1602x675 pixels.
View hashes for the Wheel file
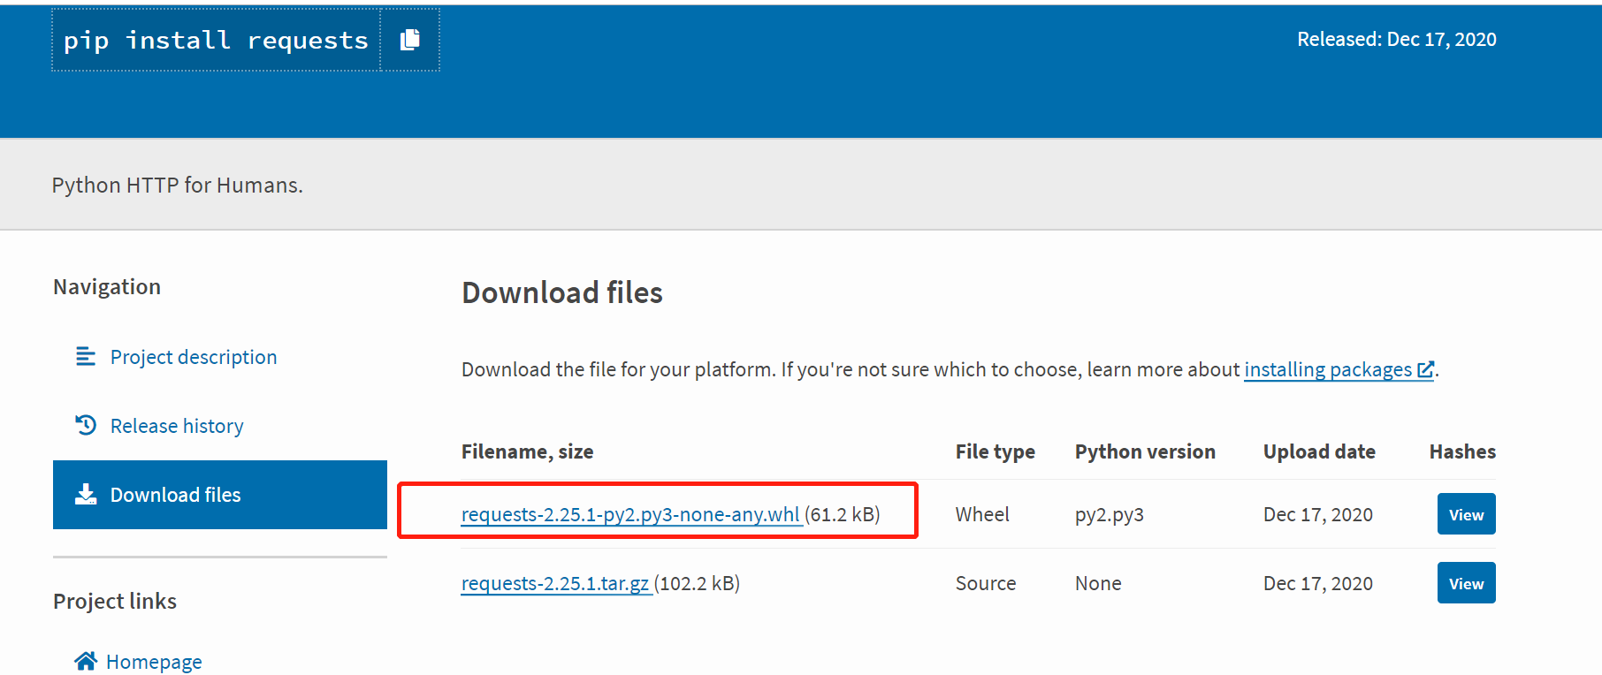[1466, 514]
